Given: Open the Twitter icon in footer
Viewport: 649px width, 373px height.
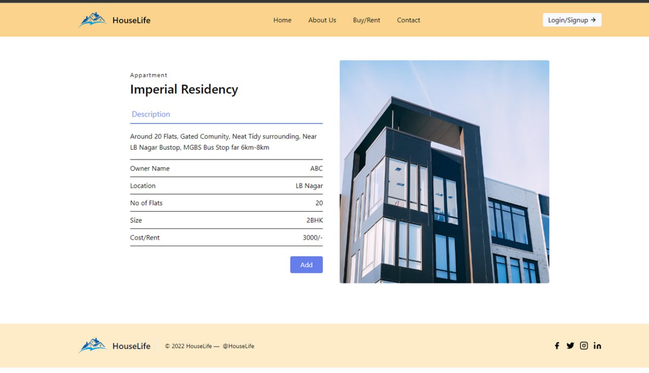Looking at the screenshot, I should (x=570, y=346).
